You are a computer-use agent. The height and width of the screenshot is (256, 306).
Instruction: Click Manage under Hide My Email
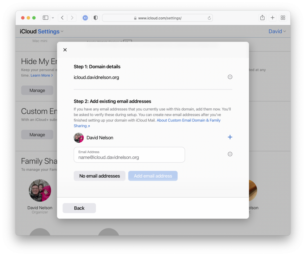(37, 90)
